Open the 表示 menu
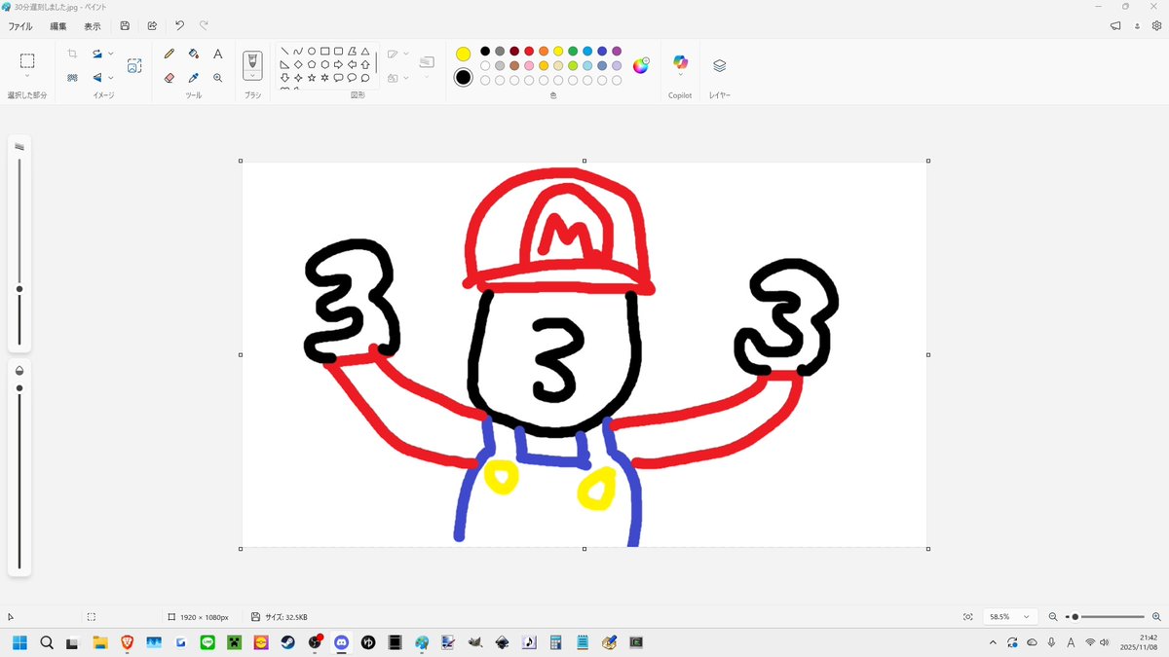Viewport: 1169px width, 657px height. tap(92, 26)
